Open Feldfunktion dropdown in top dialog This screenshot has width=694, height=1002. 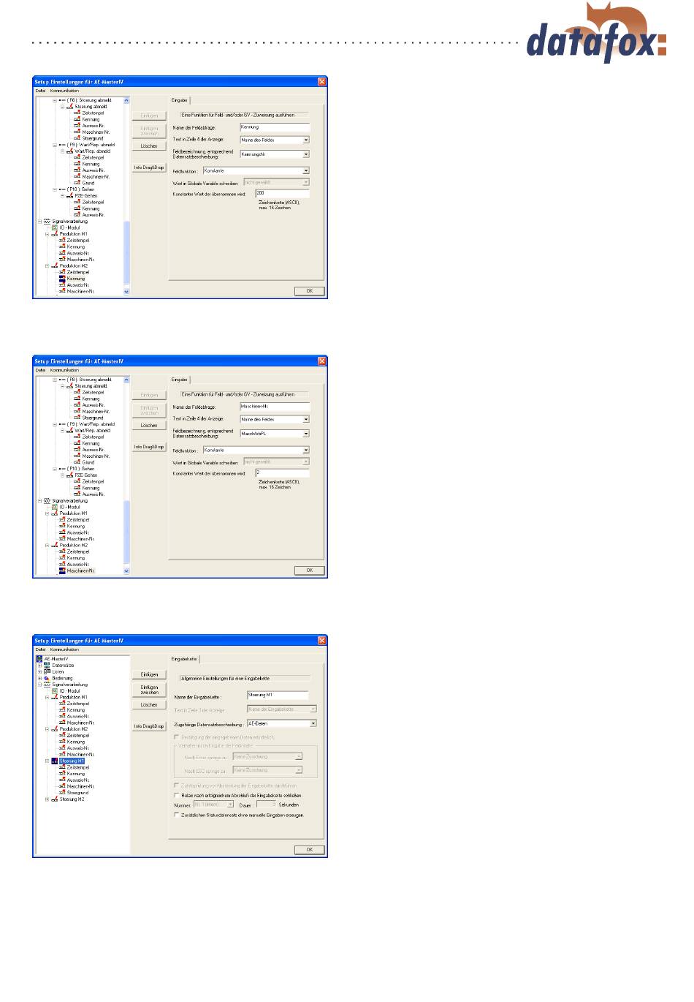coord(306,171)
